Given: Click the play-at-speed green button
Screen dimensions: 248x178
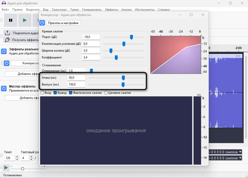Looking at the screenshot, I should (x=6, y=168).
